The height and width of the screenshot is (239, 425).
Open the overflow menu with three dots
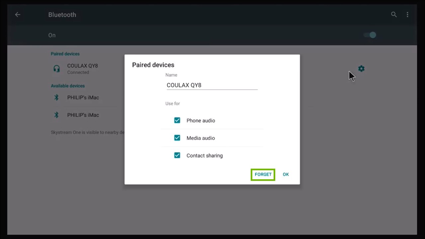pyautogui.click(x=407, y=15)
